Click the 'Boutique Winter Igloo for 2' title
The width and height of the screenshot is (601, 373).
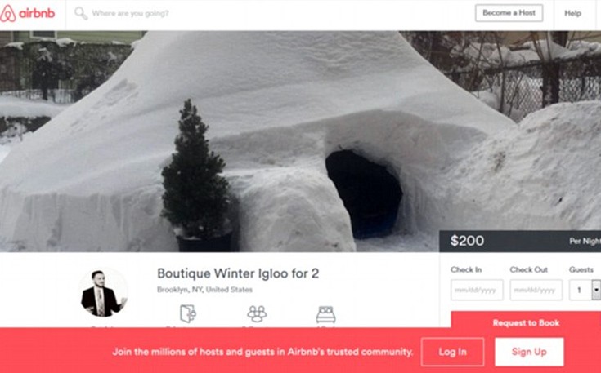[x=238, y=273]
